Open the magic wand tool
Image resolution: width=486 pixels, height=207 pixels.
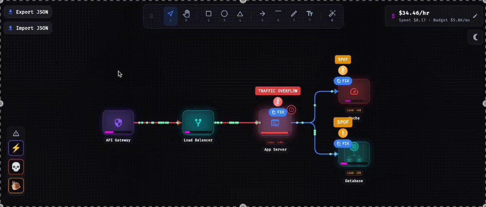(x=332, y=16)
